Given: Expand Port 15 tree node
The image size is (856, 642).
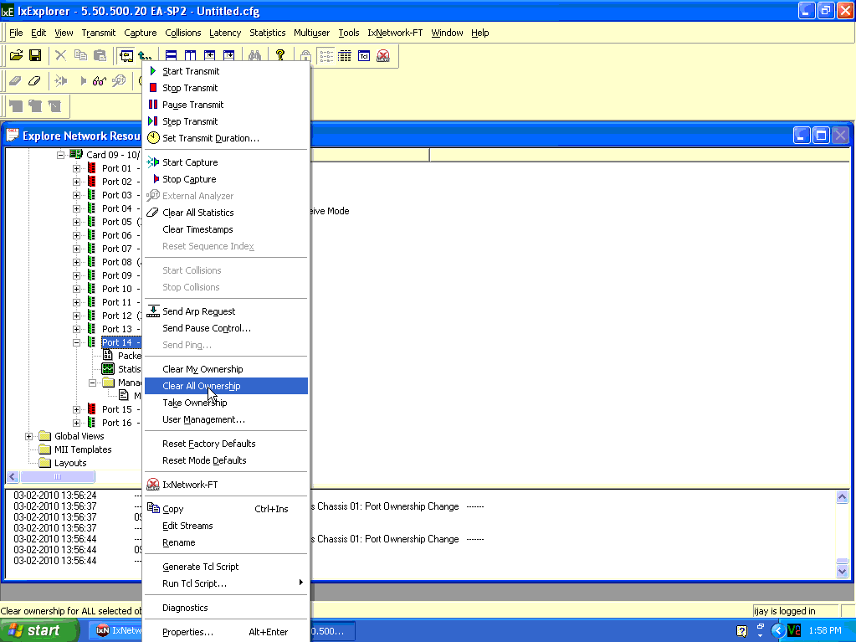Looking at the screenshot, I should (76, 409).
